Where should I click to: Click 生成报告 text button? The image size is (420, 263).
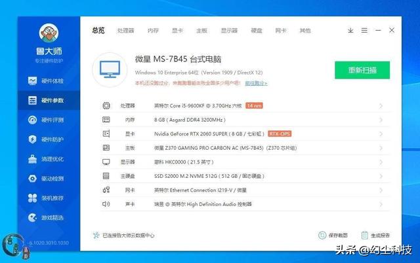click(381, 236)
